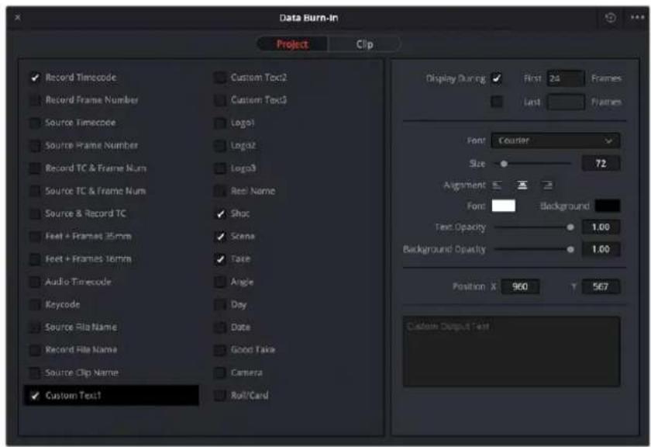Open the three-dot options menu
This screenshot has height=447, width=651.
click(x=637, y=18)
